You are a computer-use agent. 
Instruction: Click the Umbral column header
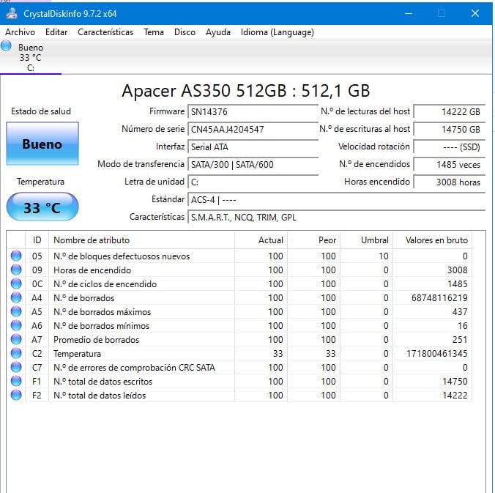(x=367, y=240)
